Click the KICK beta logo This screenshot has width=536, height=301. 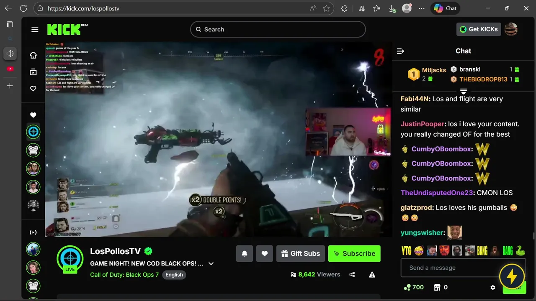67,29
